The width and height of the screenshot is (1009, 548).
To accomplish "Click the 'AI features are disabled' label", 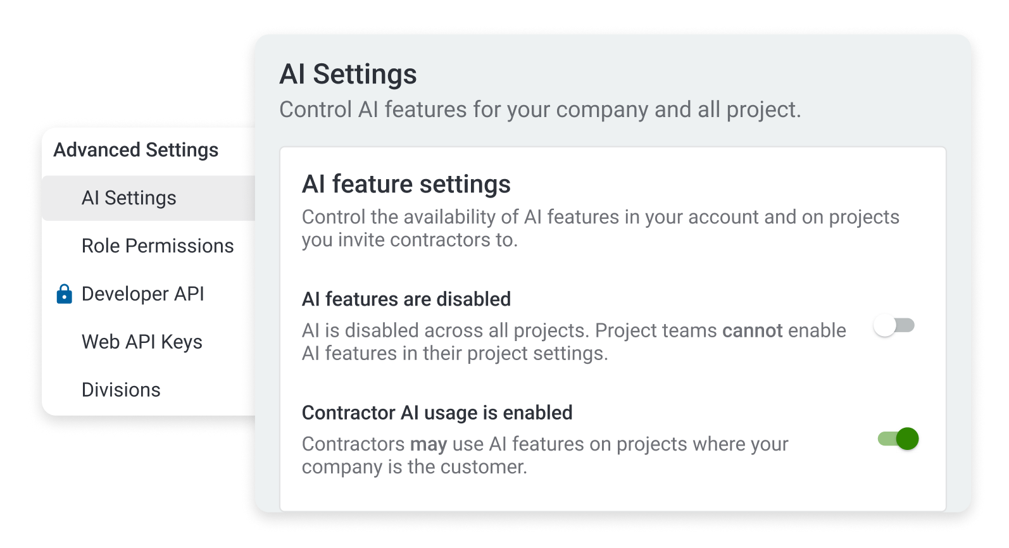I will [x=406, y=299].
